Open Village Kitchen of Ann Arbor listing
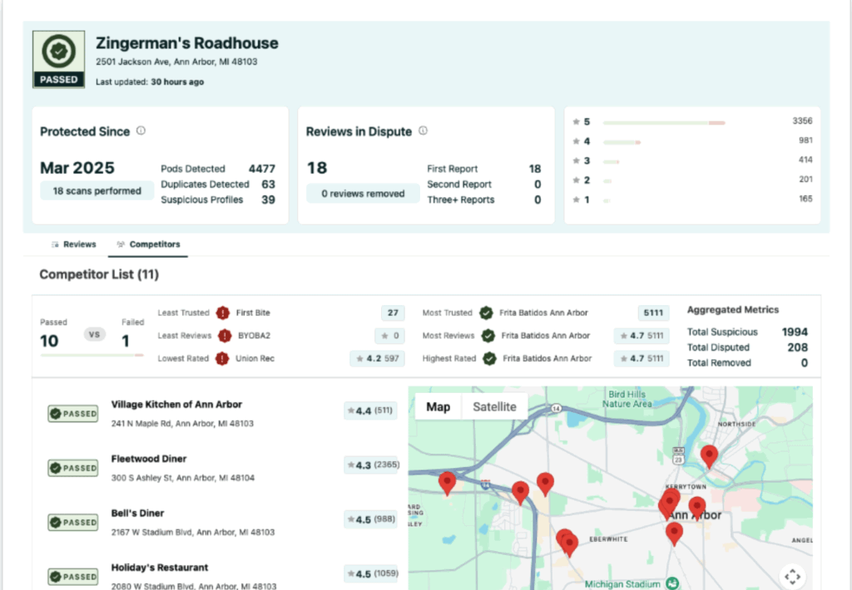852x590 pixels. 176,405
